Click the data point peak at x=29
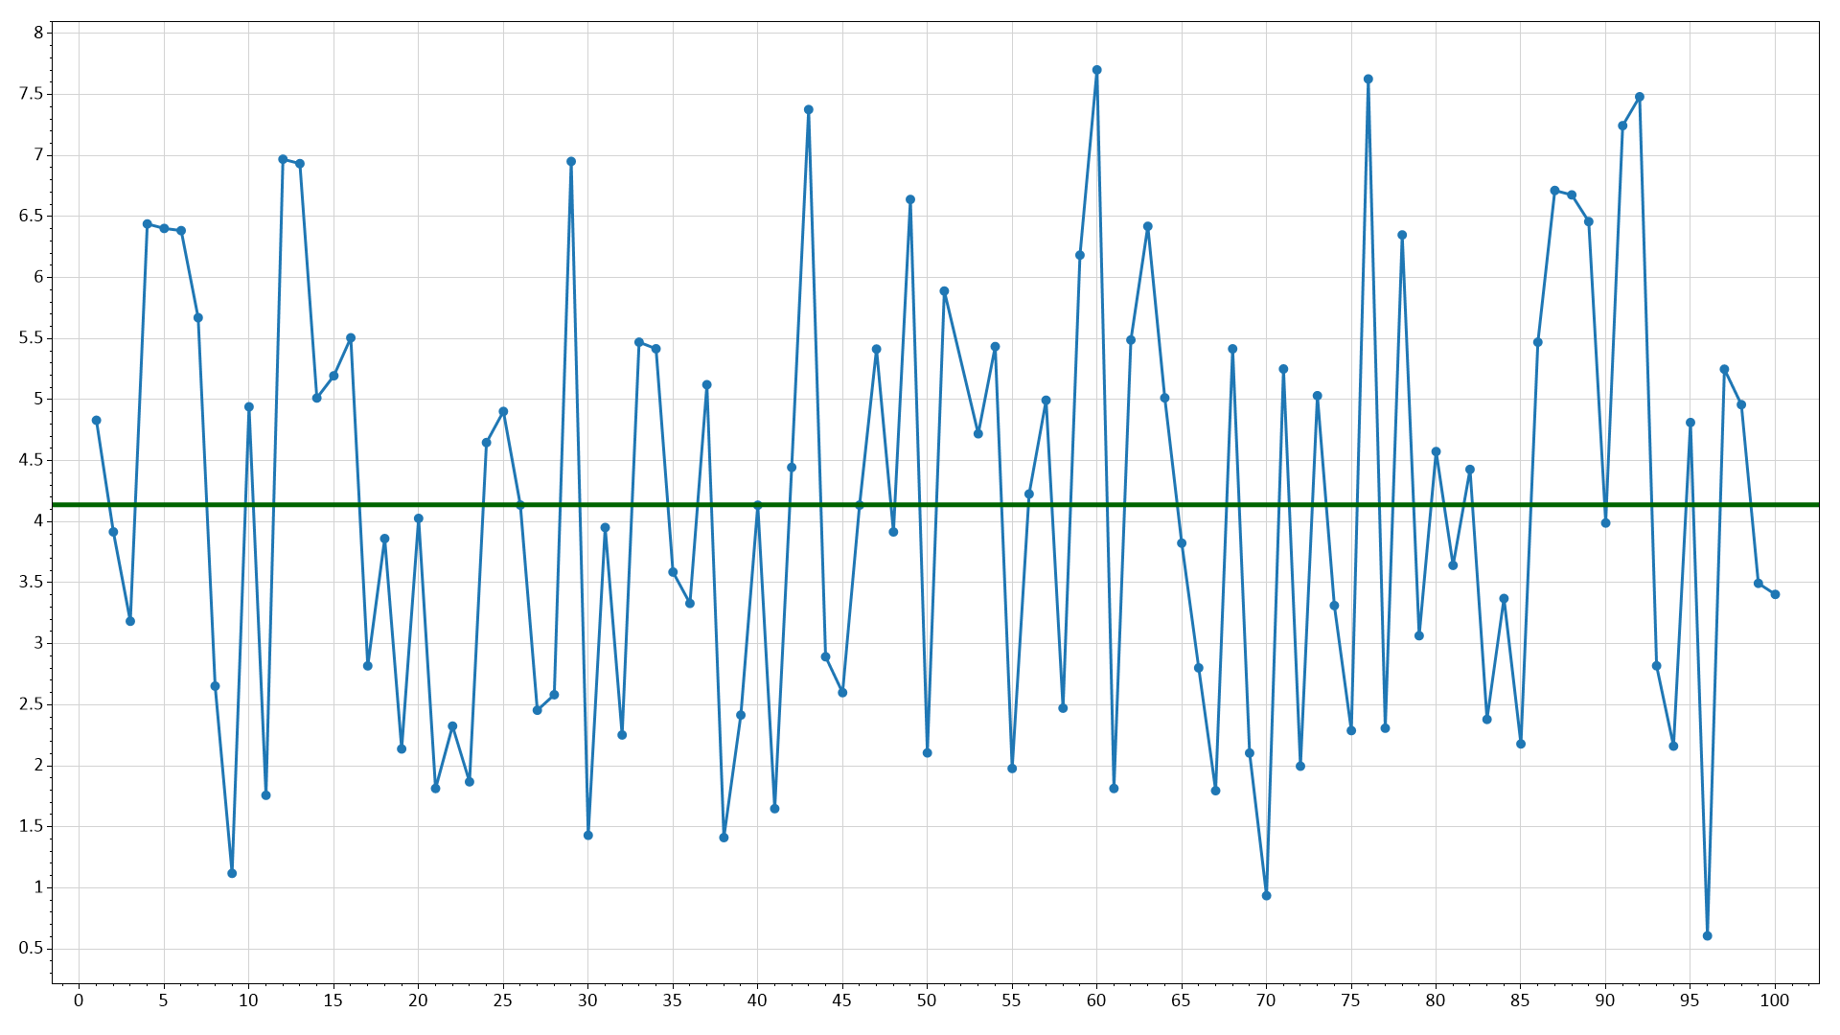Viewport: 1840px width, 1035px height. (571, 161)
